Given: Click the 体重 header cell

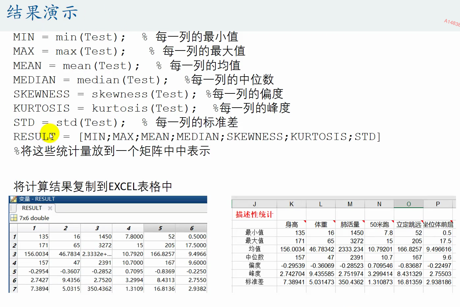Looking at the screenshot, I should coord(321,224).
